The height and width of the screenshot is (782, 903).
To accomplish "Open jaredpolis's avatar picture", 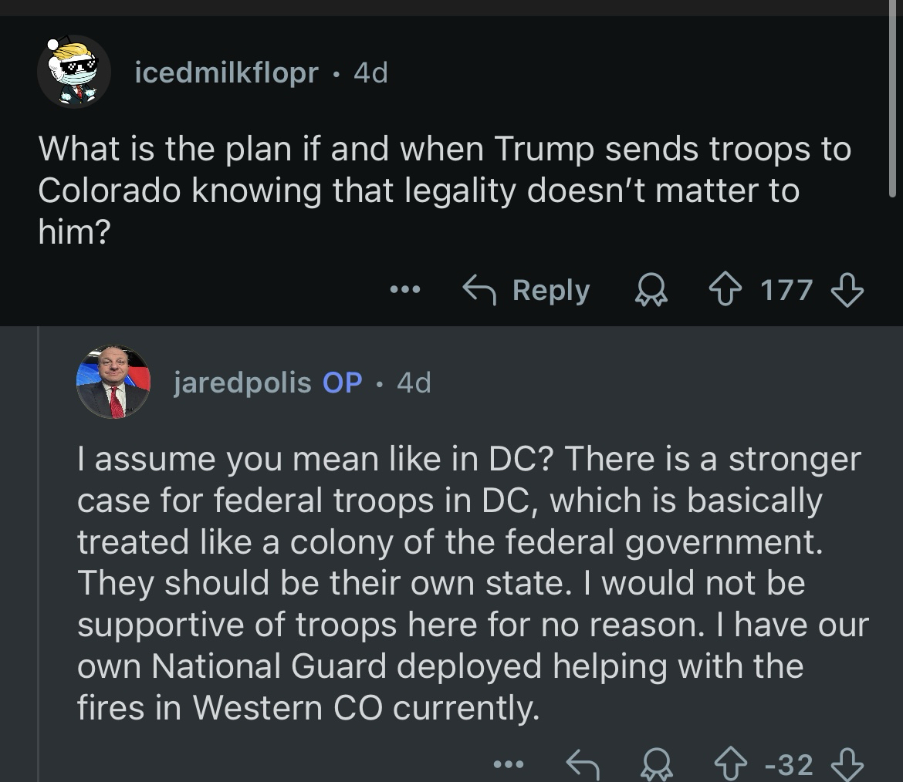I will click(113, 382).
